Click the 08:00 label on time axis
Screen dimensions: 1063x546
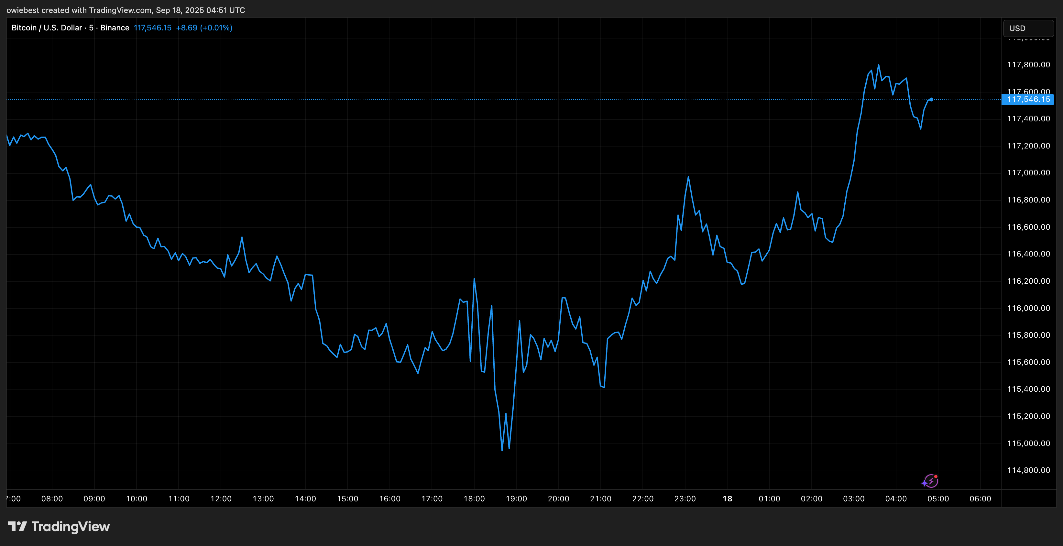coord(52,498)
